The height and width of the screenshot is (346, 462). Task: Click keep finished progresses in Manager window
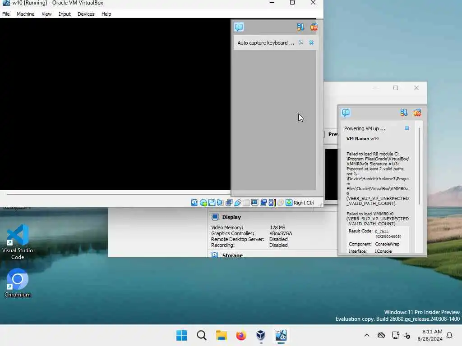[404, 113]
